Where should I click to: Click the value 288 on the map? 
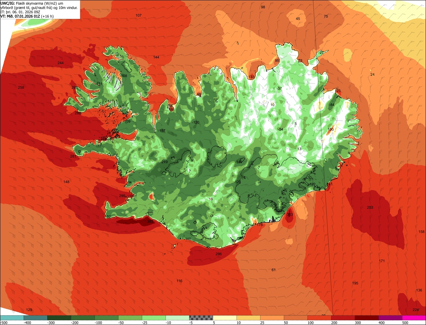pyautogui.click(x=78, y=113)
